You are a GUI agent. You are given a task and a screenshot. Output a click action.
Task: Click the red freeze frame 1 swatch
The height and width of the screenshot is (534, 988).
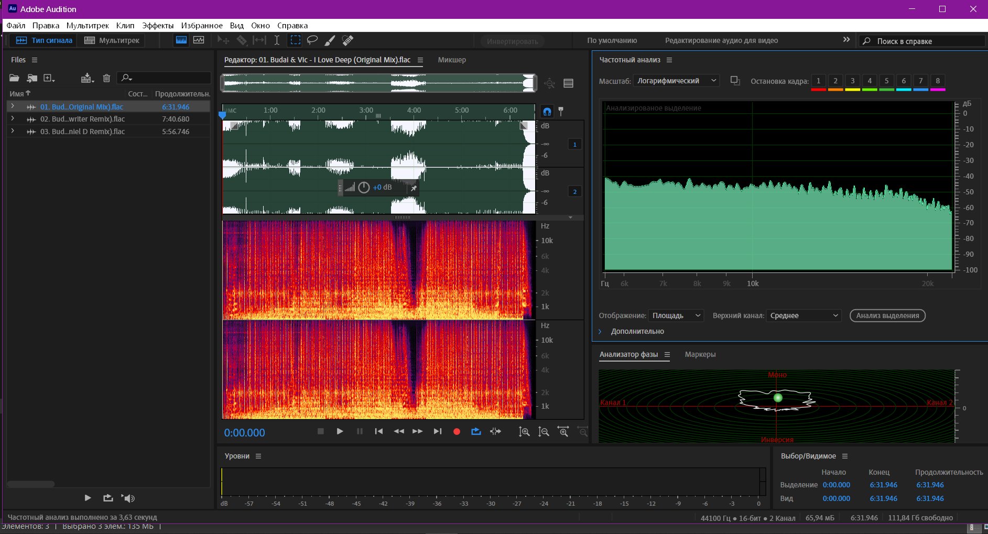(818, 82)
